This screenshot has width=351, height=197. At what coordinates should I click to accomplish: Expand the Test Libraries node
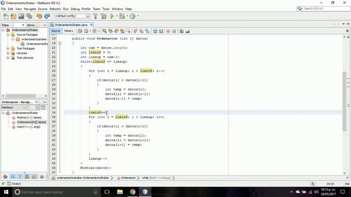[8, 57]
